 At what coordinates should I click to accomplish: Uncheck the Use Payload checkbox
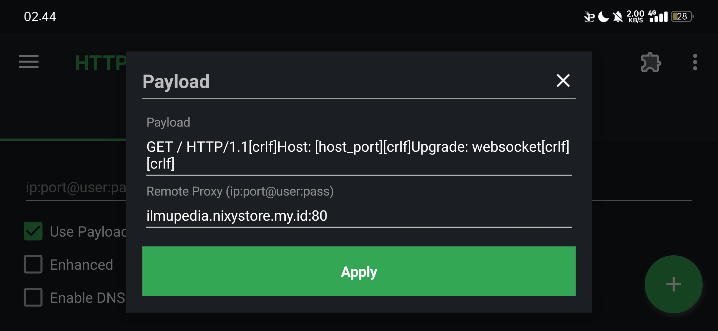coord(33,231)
